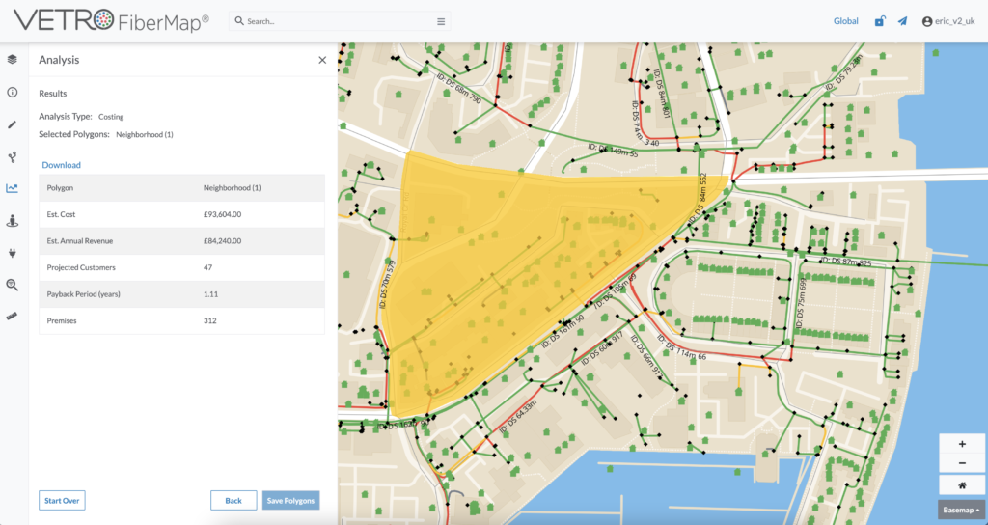Open the Info panel icon in sidebar

pyautogui.click(x=12, y=93)
